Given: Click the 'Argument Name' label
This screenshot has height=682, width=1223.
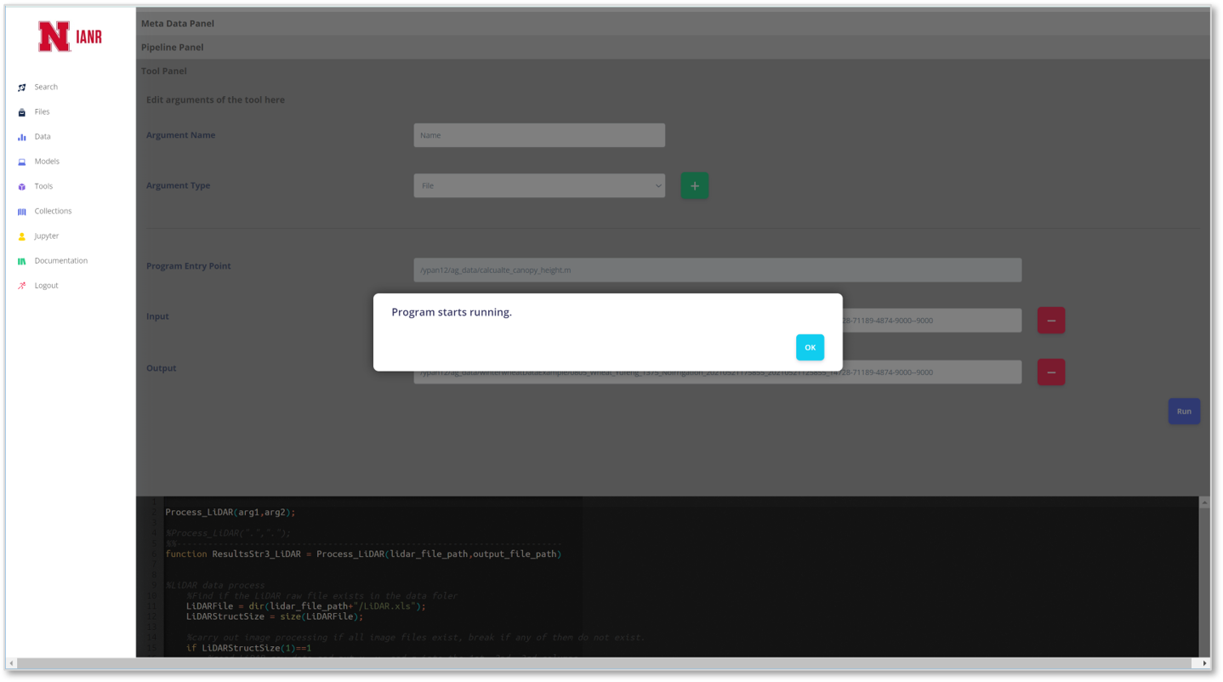Looking at the screenshot, I should [x=180, y=135].
